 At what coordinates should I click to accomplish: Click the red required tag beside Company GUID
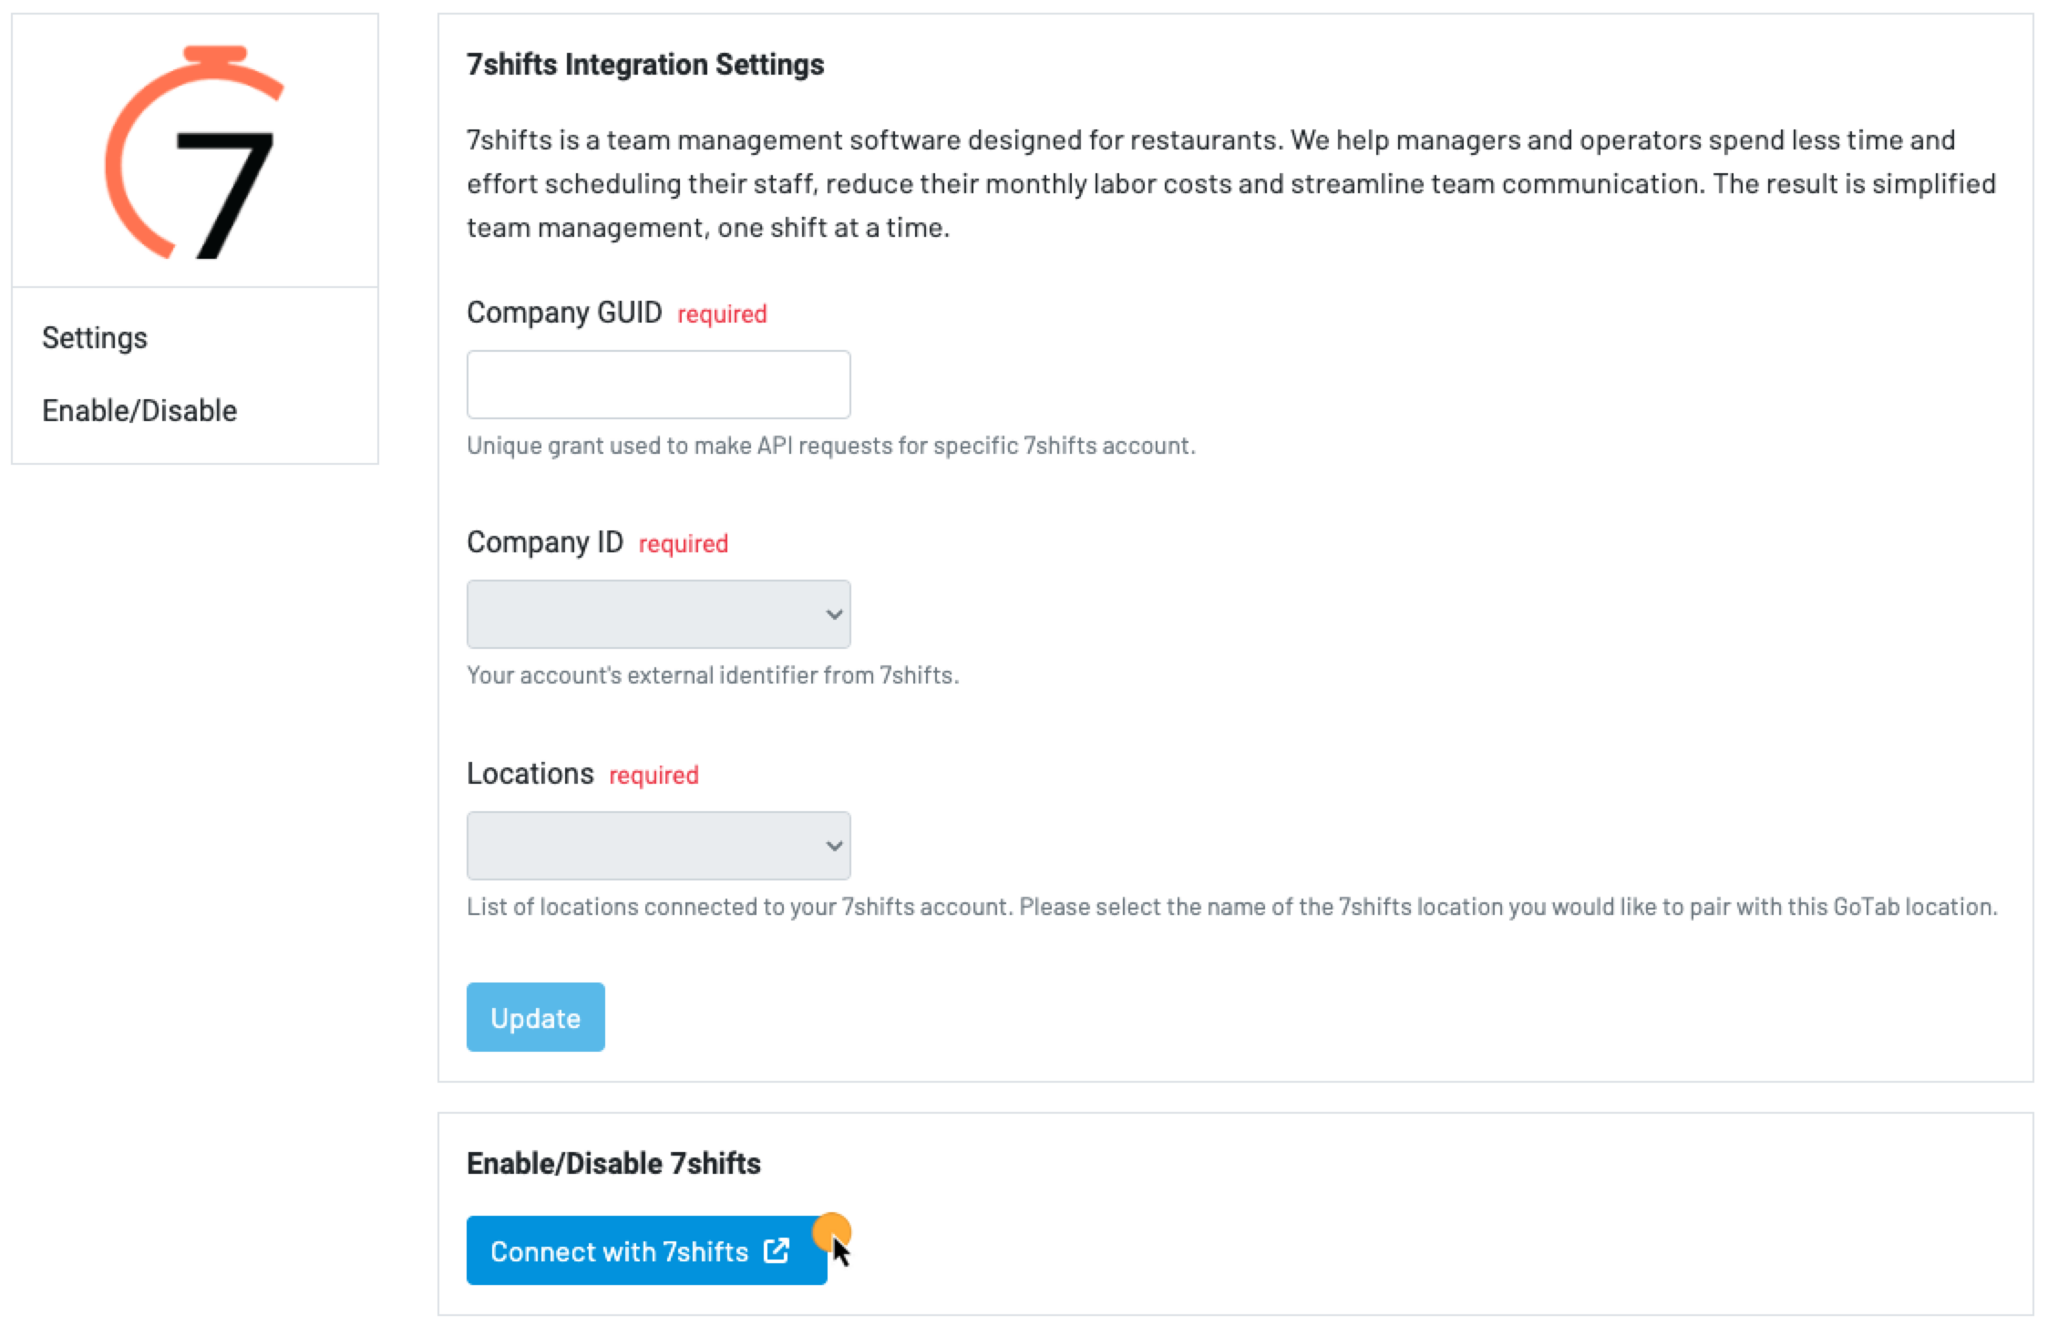tap(722, 314)
